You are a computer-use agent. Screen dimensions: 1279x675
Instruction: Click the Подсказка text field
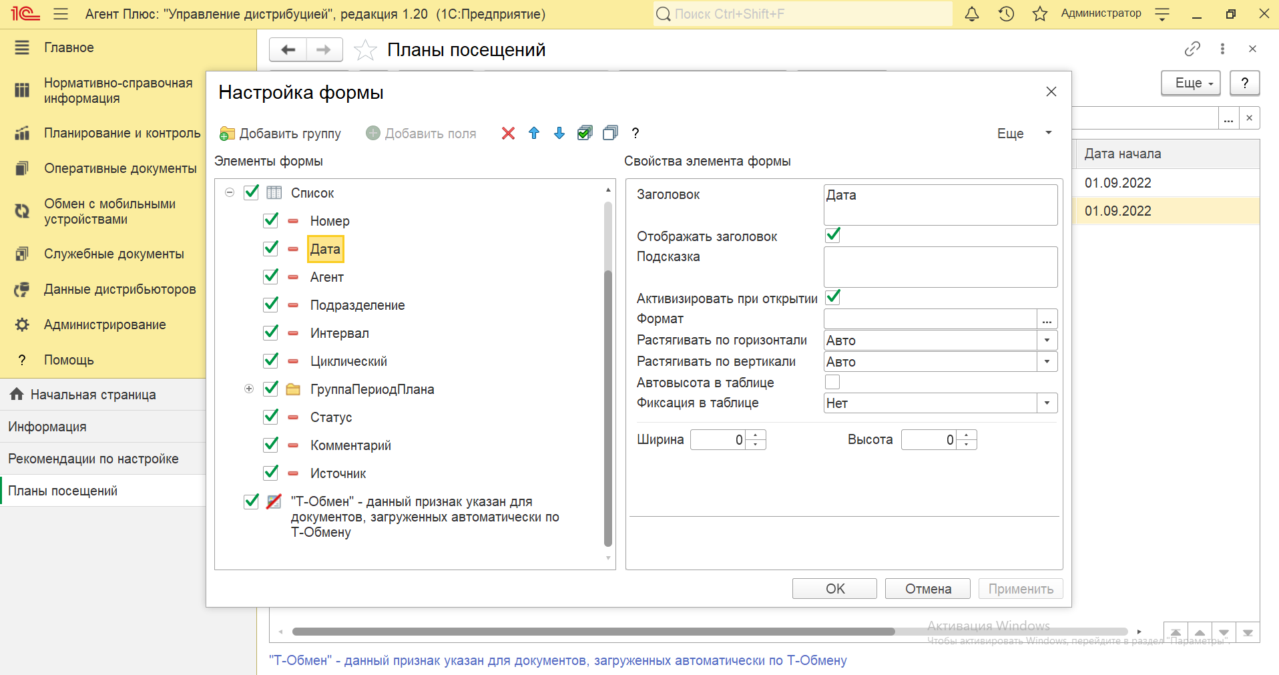(941, 267)
